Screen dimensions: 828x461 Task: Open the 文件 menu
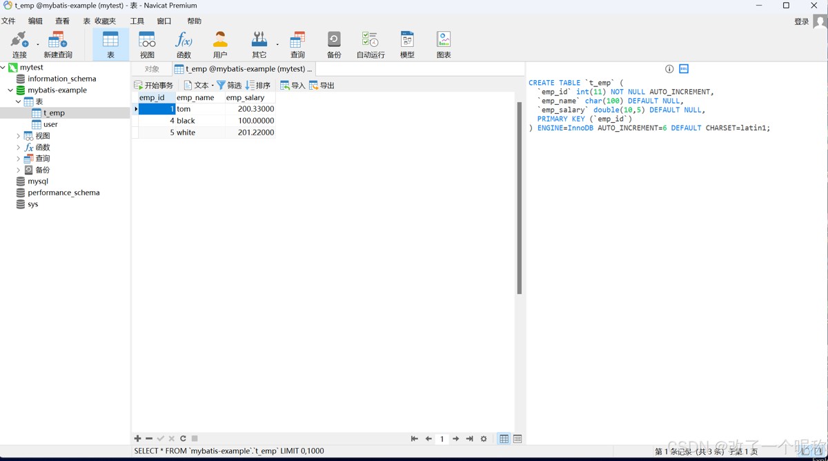[x=8, y=21]
